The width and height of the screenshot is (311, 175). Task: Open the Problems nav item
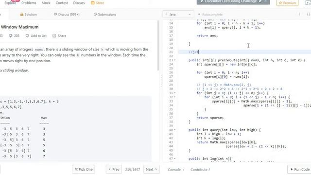29,3
